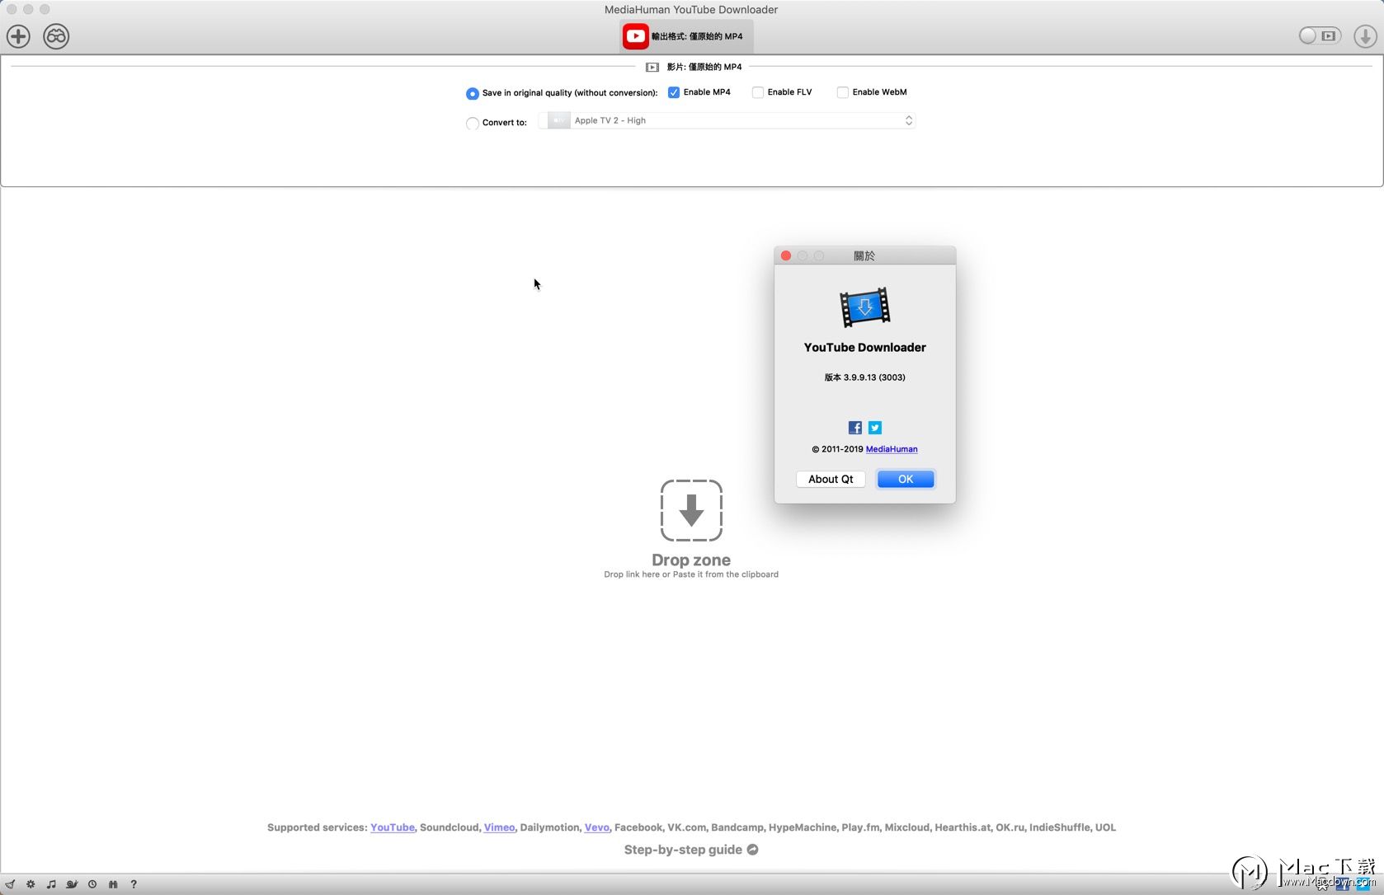1384x895 pixels.
Task: Select the Convert to radio button
Action: tap(472, 123)
